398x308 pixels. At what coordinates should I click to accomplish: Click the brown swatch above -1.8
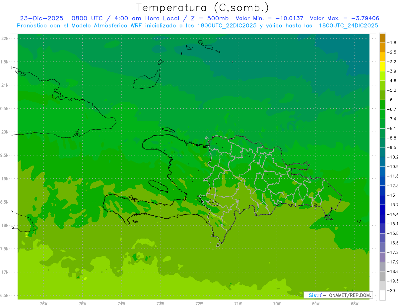[382, 38]
